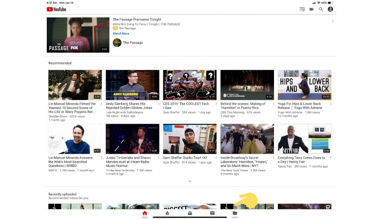Viewport: 390px width, 219px height.
Task: Open the Subscriptions tab
Action: 190,213
